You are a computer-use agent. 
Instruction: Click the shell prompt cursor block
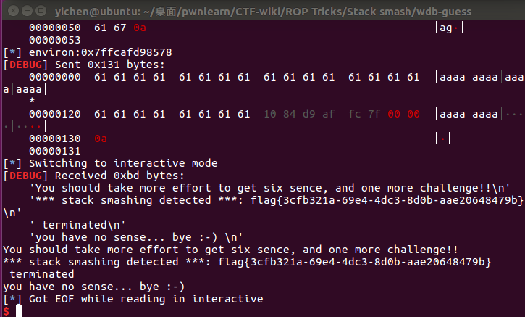(x=20, y=311)
